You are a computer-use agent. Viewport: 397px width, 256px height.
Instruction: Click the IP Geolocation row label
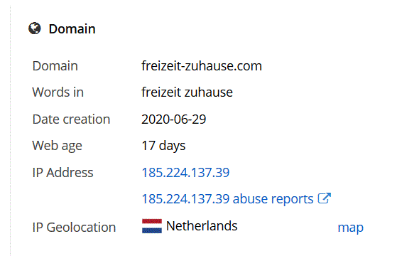click(x=74, y=227)
